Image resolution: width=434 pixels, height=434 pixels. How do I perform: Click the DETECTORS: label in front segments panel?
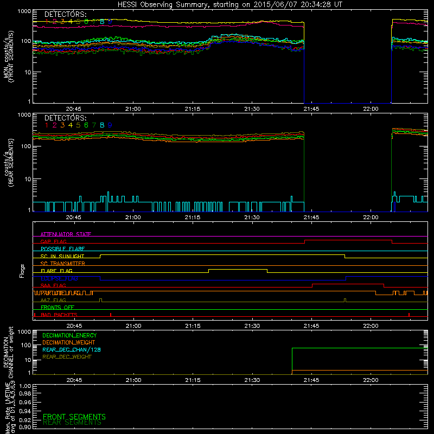65,14
